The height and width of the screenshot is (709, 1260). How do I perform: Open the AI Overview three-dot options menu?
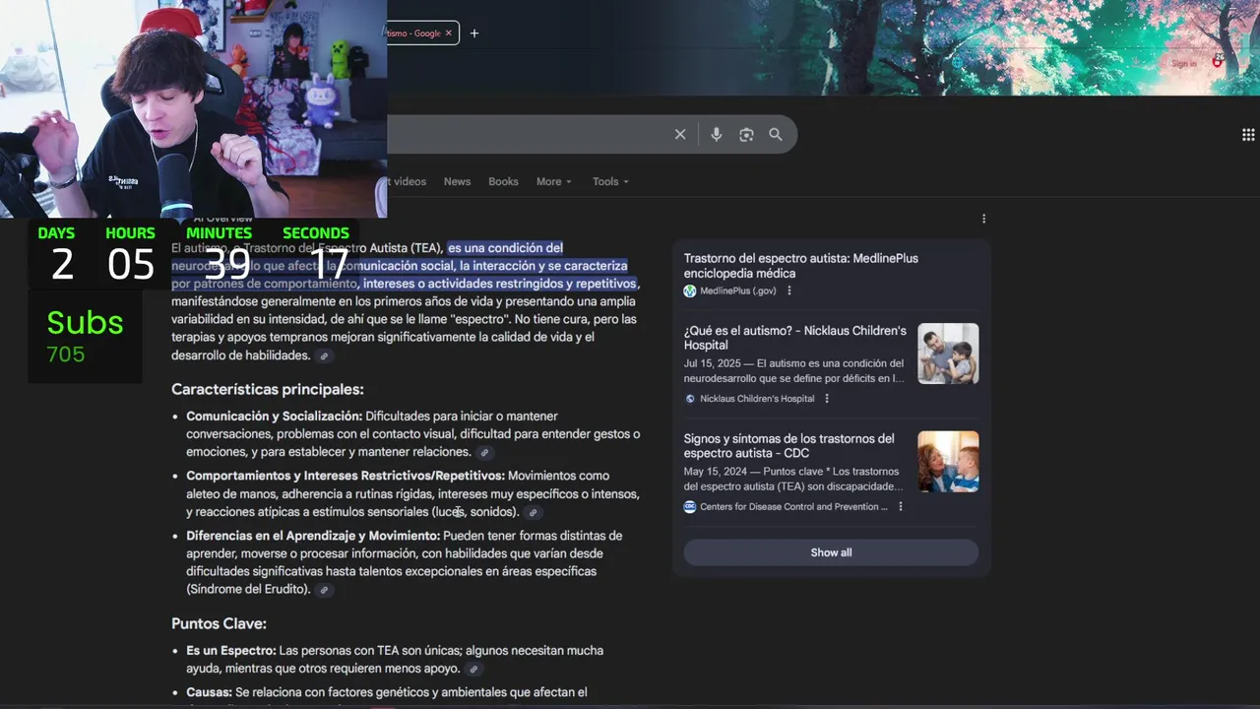tap(983, 219)
